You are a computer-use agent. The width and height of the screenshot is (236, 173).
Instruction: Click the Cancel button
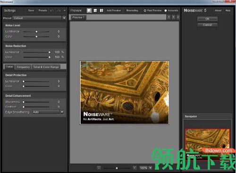coord(207,25)
